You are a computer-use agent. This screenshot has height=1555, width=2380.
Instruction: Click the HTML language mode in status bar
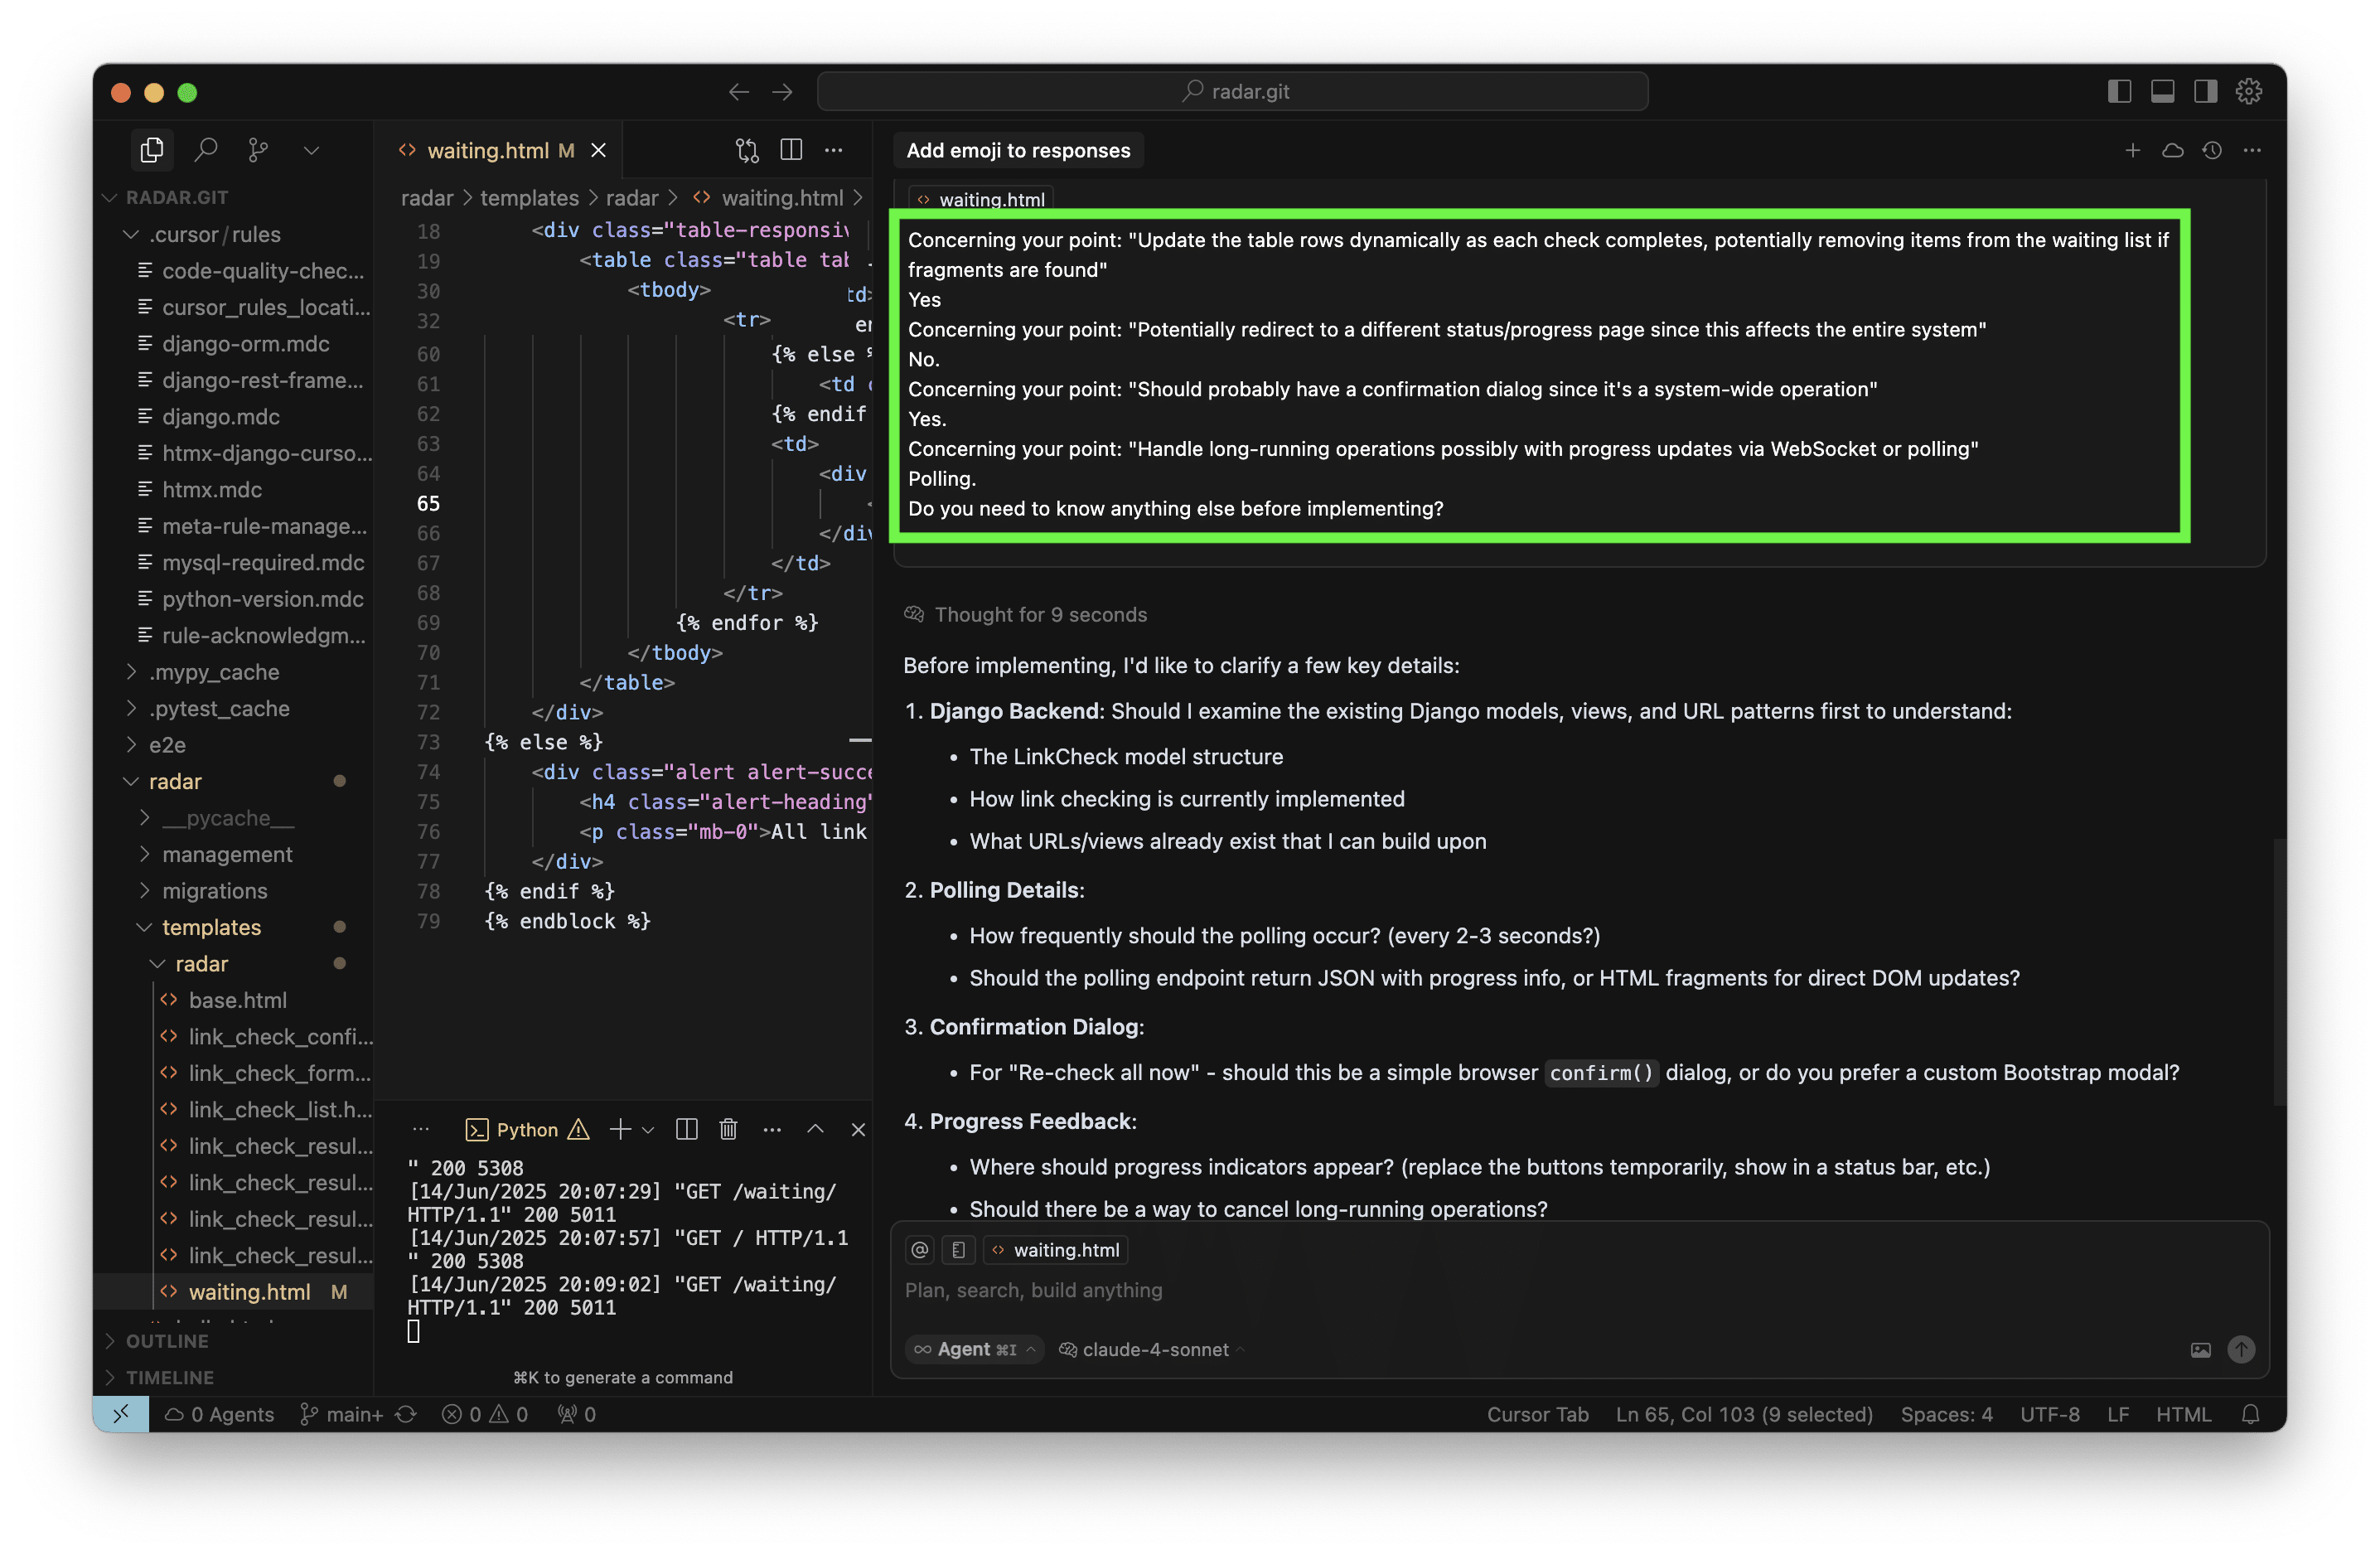click(x=2183, y=1414)
